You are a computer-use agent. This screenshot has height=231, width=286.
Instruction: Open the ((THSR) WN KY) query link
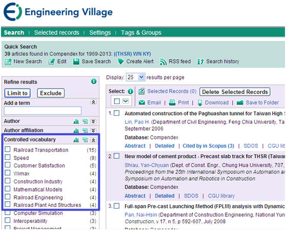pos(132,54)
